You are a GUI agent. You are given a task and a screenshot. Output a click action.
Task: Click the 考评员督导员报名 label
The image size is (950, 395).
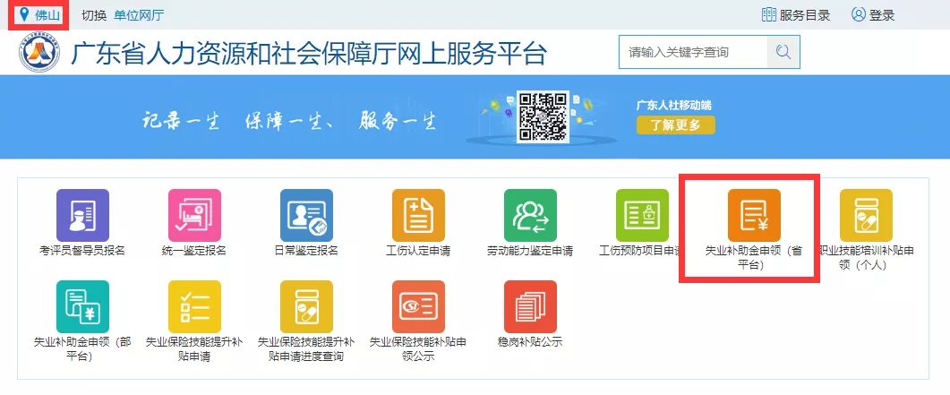point(82,250)
